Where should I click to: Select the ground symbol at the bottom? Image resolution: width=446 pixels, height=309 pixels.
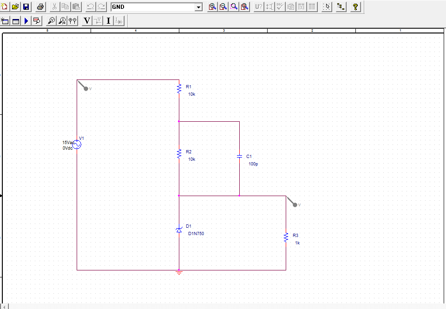(x=179, y=273)
